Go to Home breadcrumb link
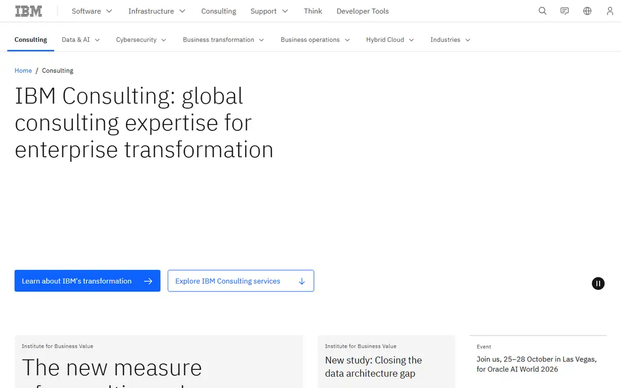This screenshot has height=388, width=621. [23, 70]
